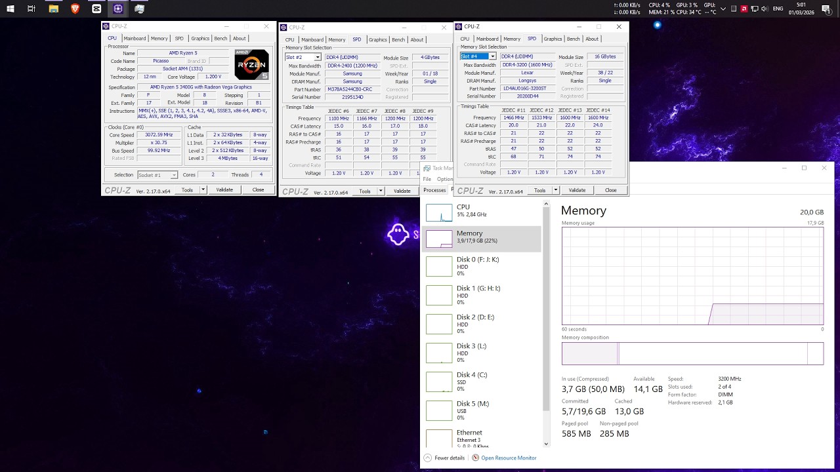Open About tab in the Slot #4 CPU-Z window
This screenshot has width=840, height=472.
coord(592,39)
